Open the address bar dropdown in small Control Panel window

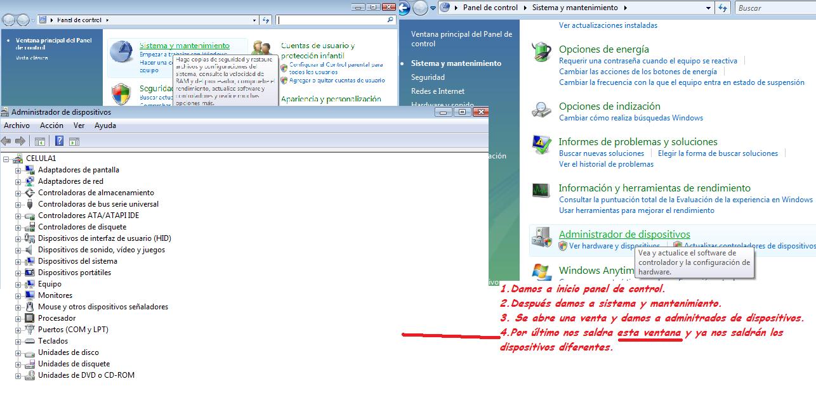(254, 20)
